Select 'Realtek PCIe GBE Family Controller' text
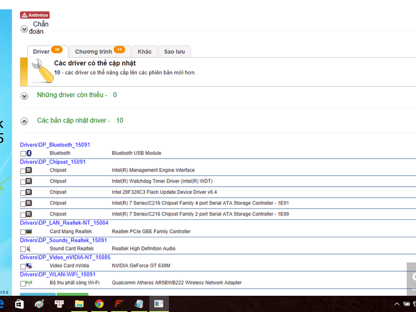 pyautogui.click(x=151, y=231)
